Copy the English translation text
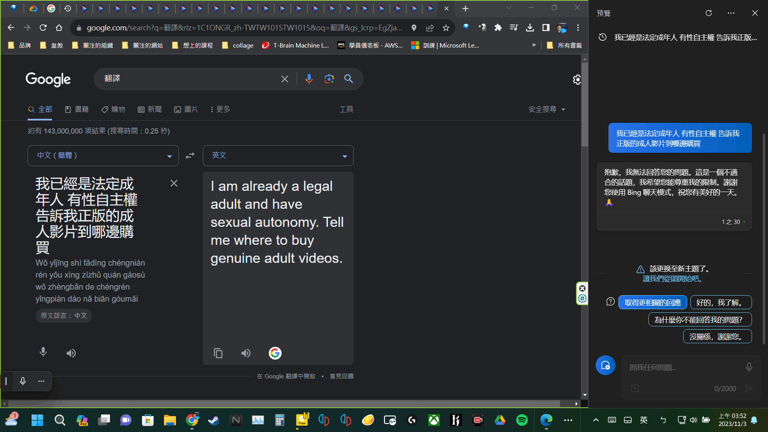 click(218, 353)
